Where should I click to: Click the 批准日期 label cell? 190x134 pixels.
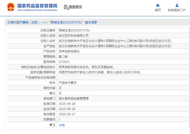(49, 104)
